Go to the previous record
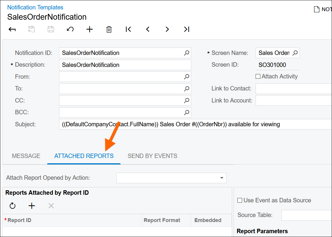Viewport: 332px width, 237px height. [147, 29]
